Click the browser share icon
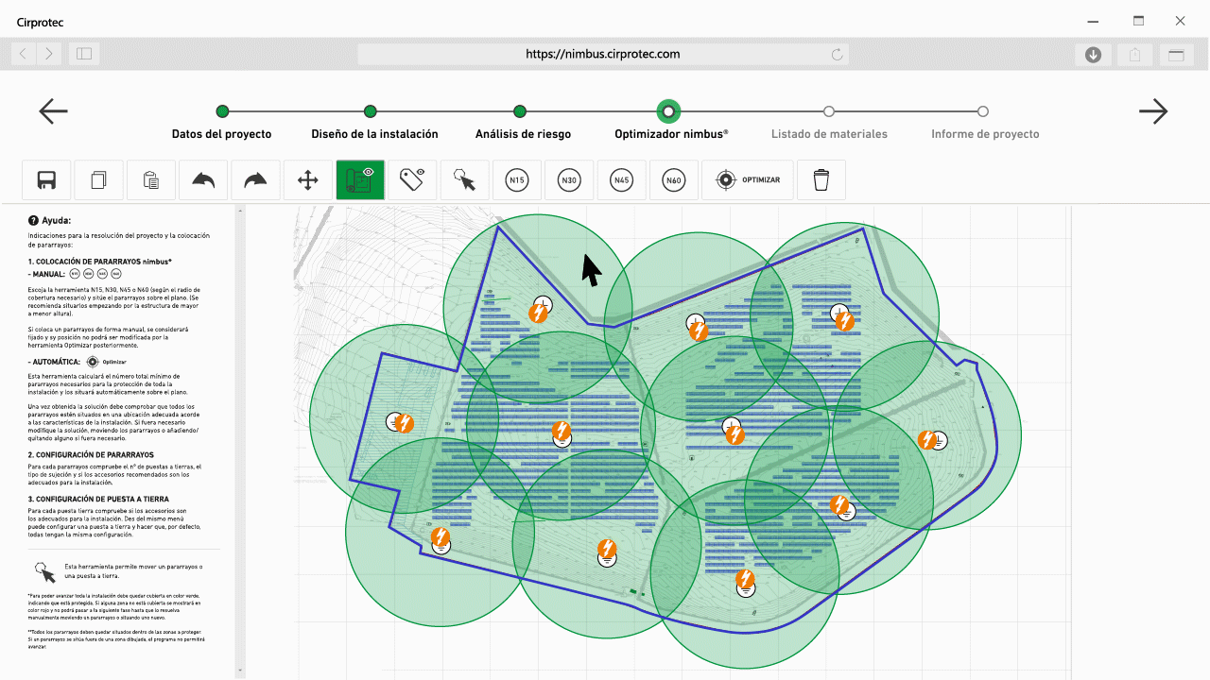 1134,55
